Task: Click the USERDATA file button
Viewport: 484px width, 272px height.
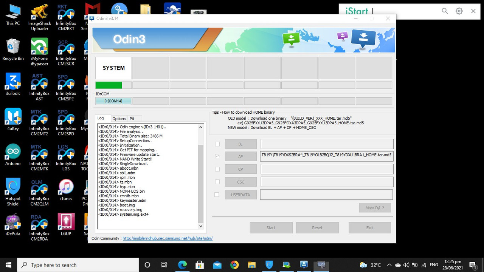Action: click(241, 195)
